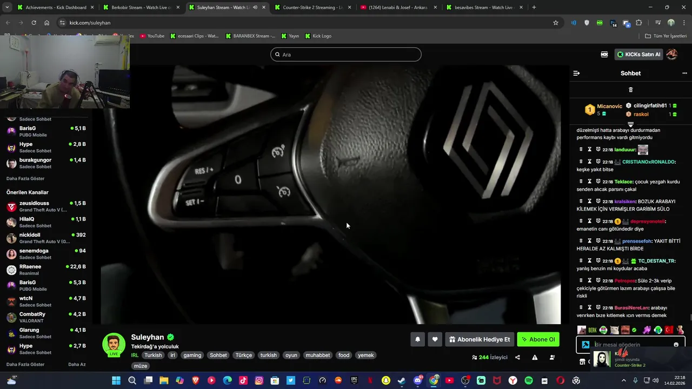Reload the browser page
Viewport: 692px width, 389px height.
pyautogui.click(x=34, y=23)
